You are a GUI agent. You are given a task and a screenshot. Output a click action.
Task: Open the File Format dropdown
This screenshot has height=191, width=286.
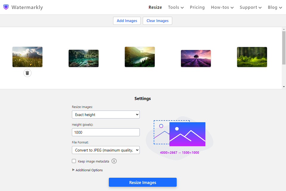pyautogui.click(x=106, y=150)
